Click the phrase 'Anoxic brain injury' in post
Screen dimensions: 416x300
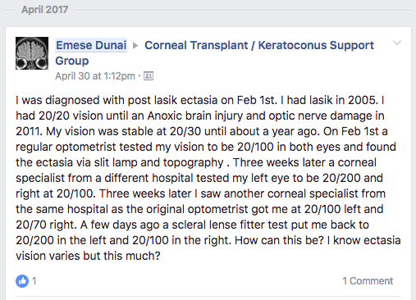[x=195, y=116]
